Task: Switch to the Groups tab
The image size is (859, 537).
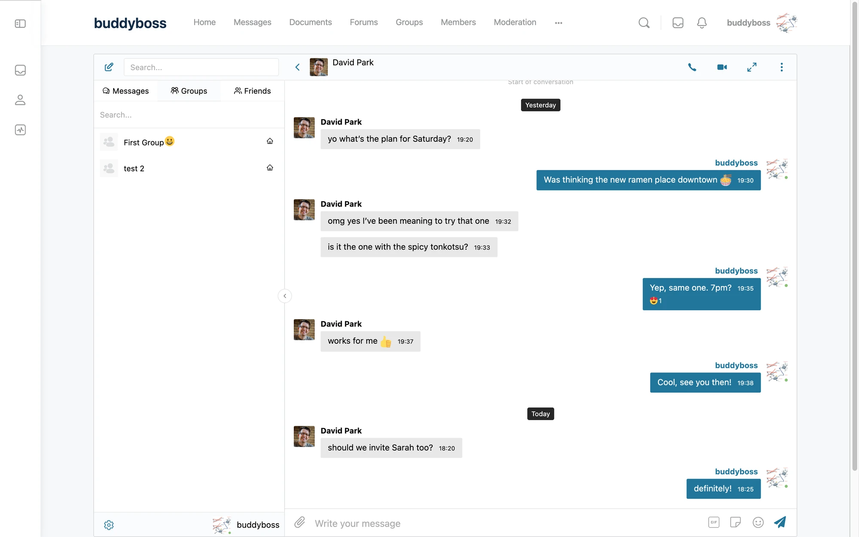Action: [189, 91]
